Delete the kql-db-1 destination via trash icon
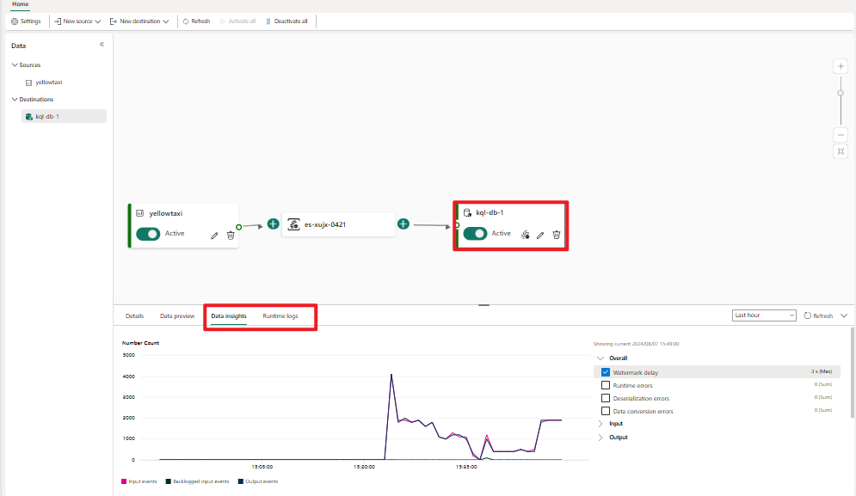The width and height of the screenshot is (856, 496). click(556, 234)
